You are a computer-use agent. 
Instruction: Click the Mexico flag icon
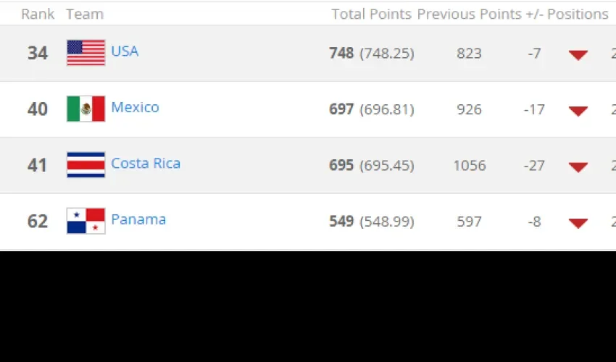tap(86, 109)
